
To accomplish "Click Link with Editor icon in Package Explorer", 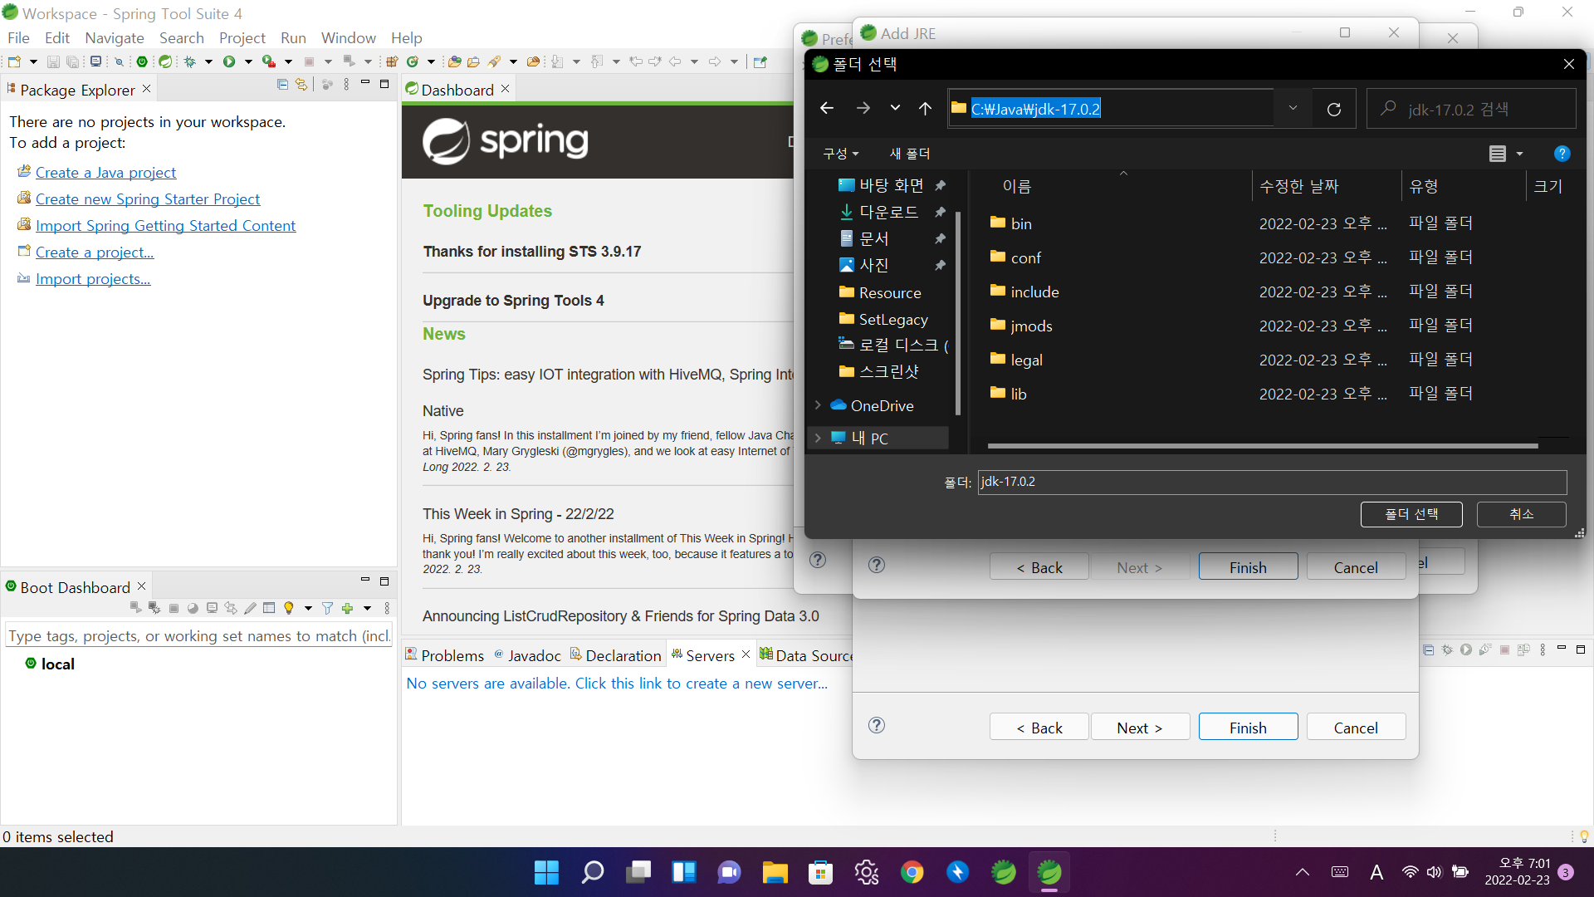I will (x=301, y=85).
